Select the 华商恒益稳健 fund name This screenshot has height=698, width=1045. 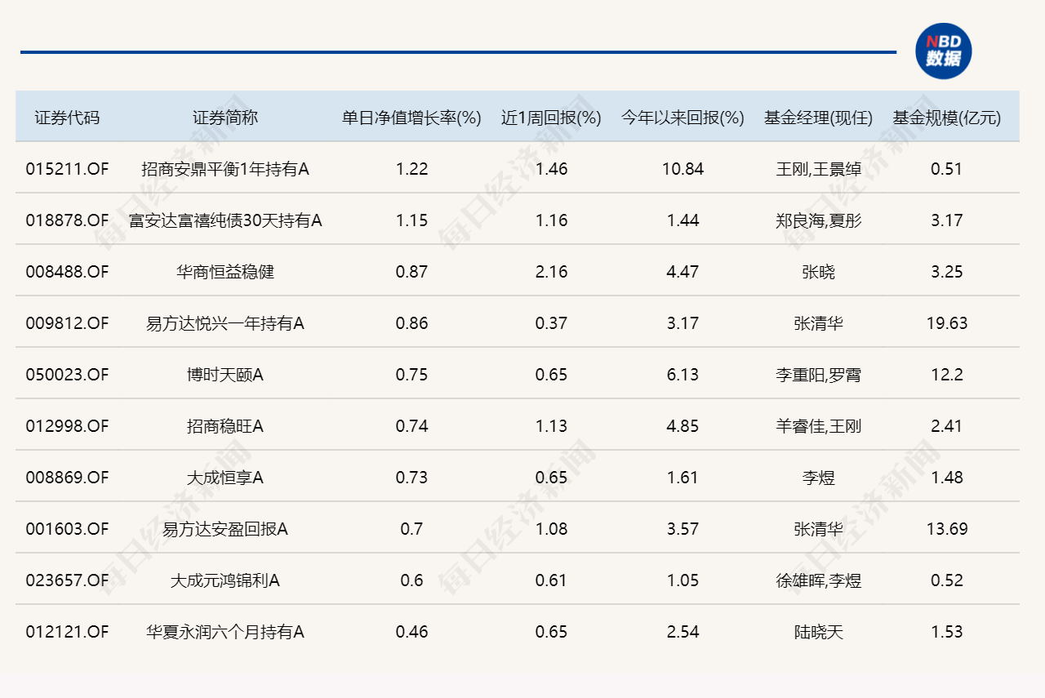[225, 272]
